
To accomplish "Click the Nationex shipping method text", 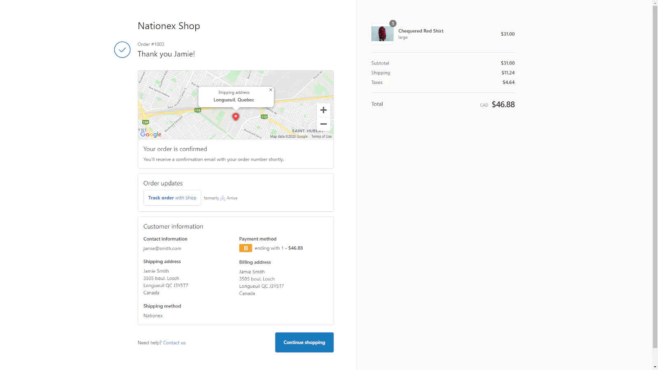I will [153, 316].
